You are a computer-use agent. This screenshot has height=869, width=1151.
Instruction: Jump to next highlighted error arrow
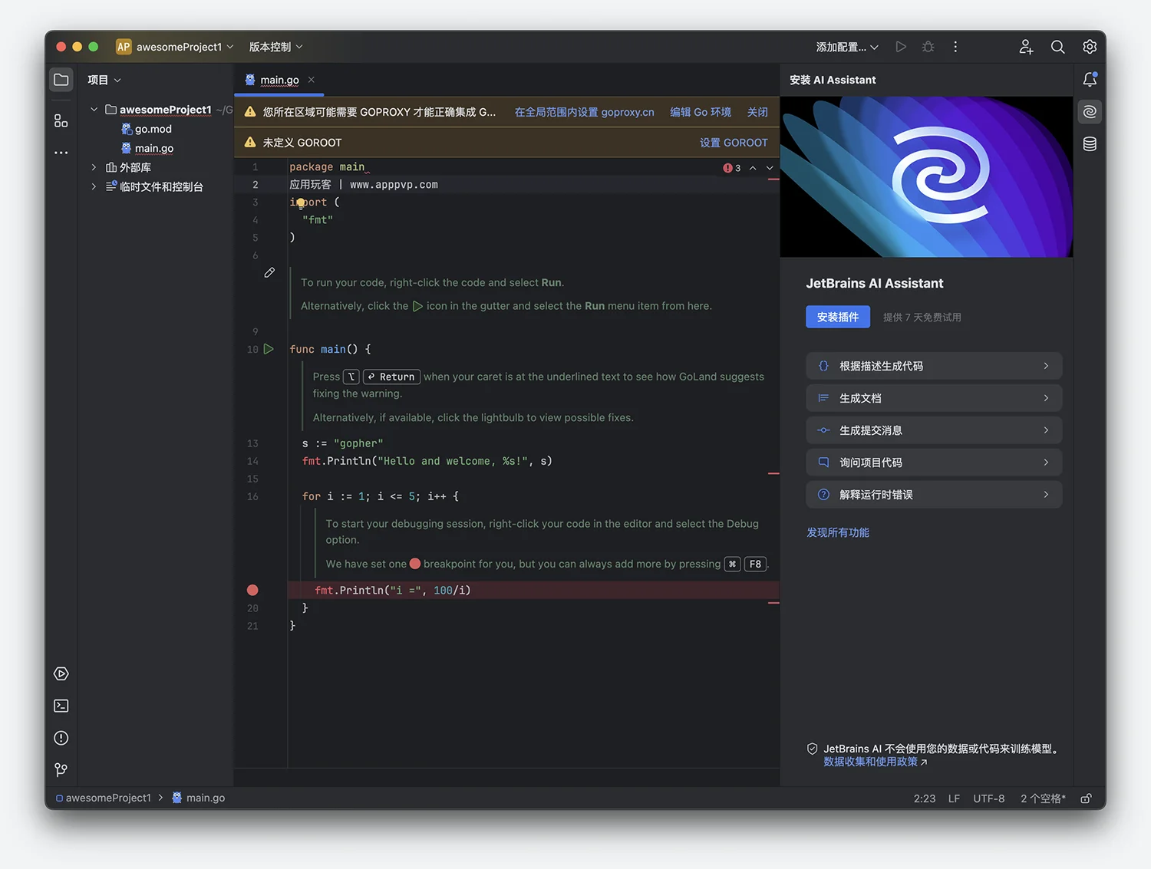(770, 168)
